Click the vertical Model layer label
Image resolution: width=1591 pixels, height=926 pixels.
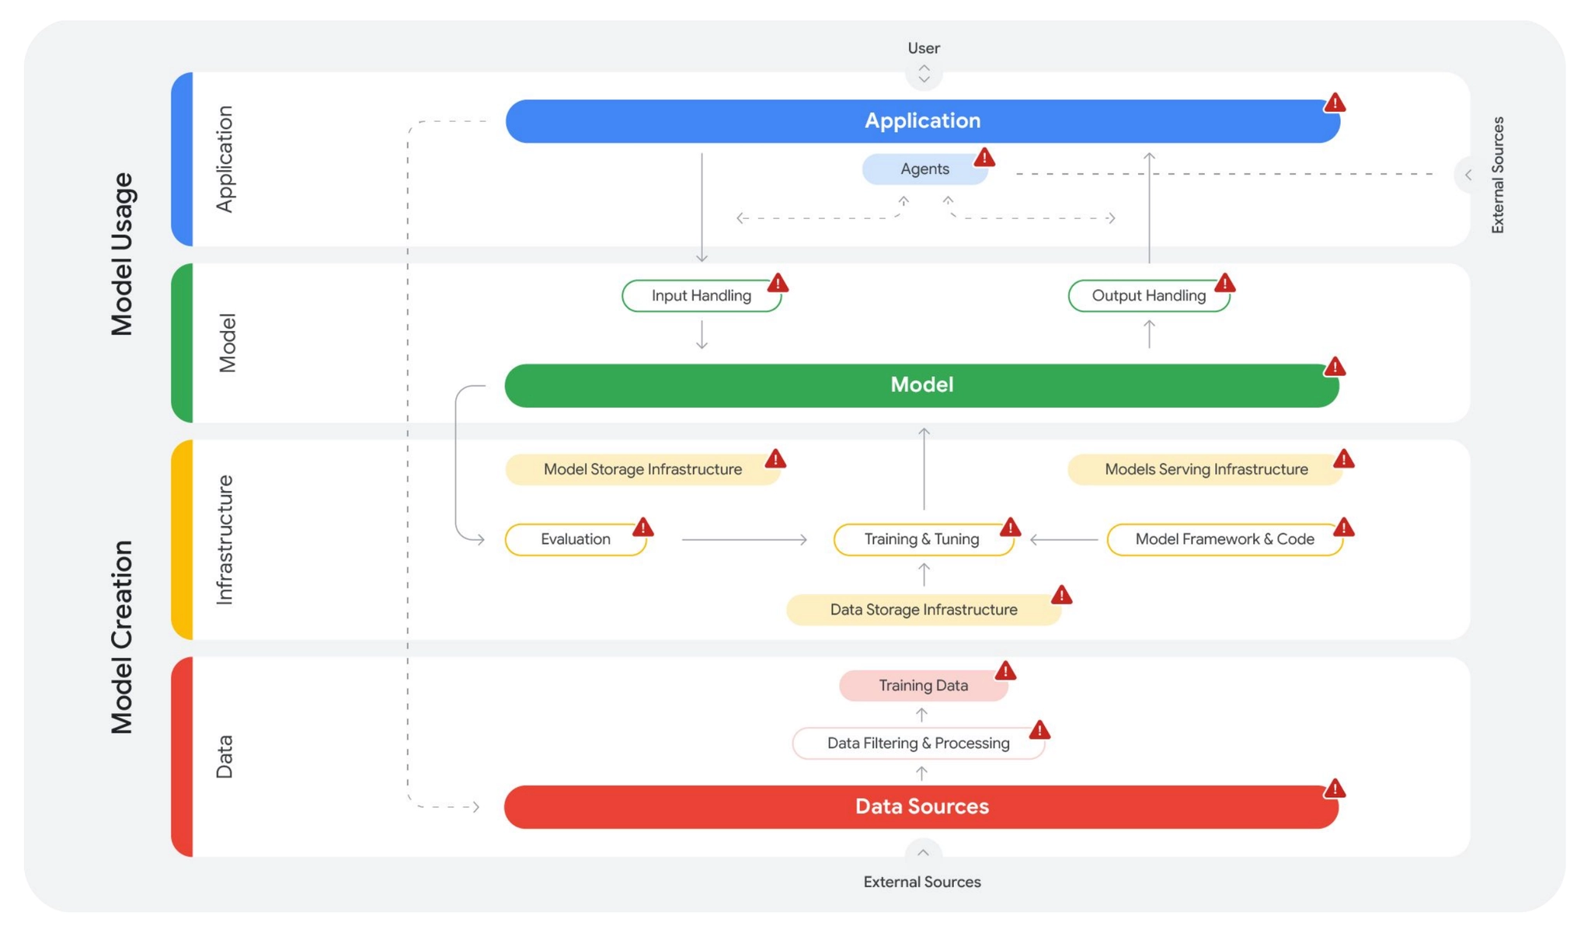(227, 343)
